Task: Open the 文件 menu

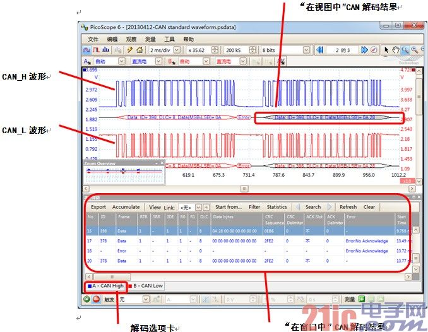Action: click(x=93, y=39)
